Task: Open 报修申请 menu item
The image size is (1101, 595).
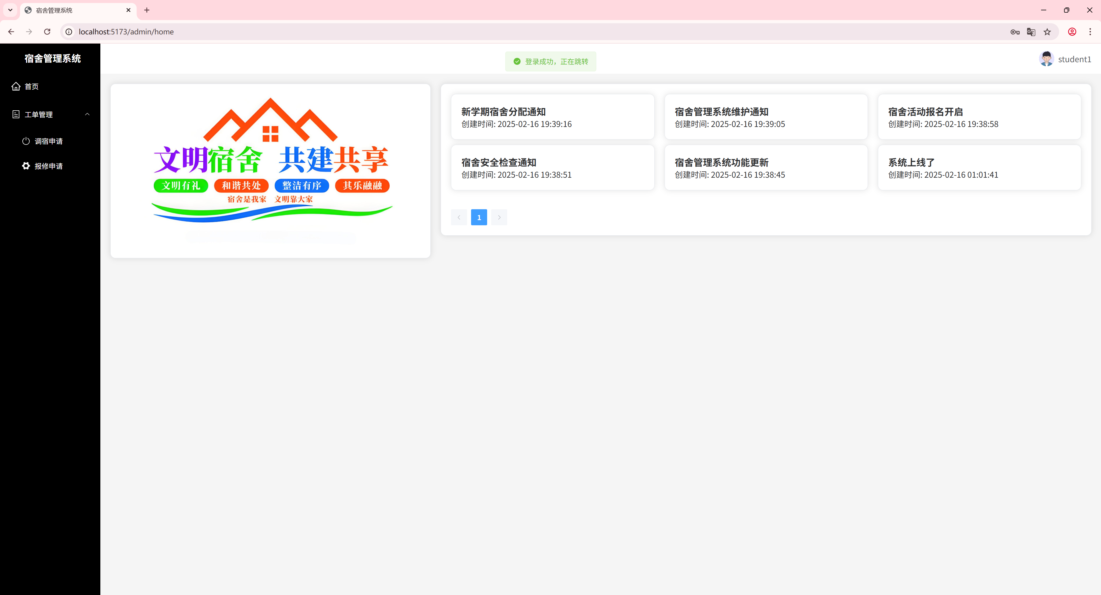Action: 48,166
